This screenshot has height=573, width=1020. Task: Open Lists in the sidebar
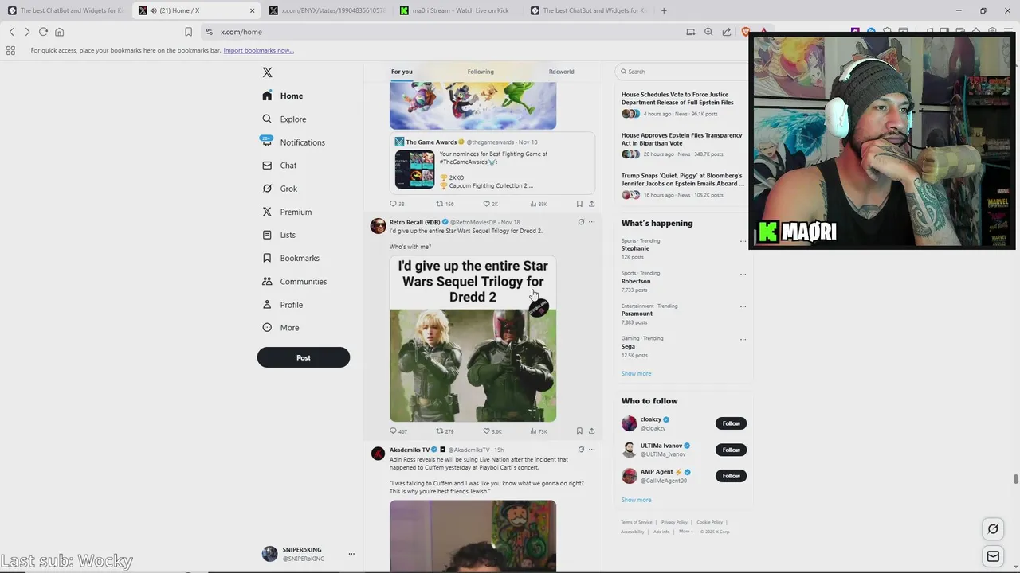(279, 235)
